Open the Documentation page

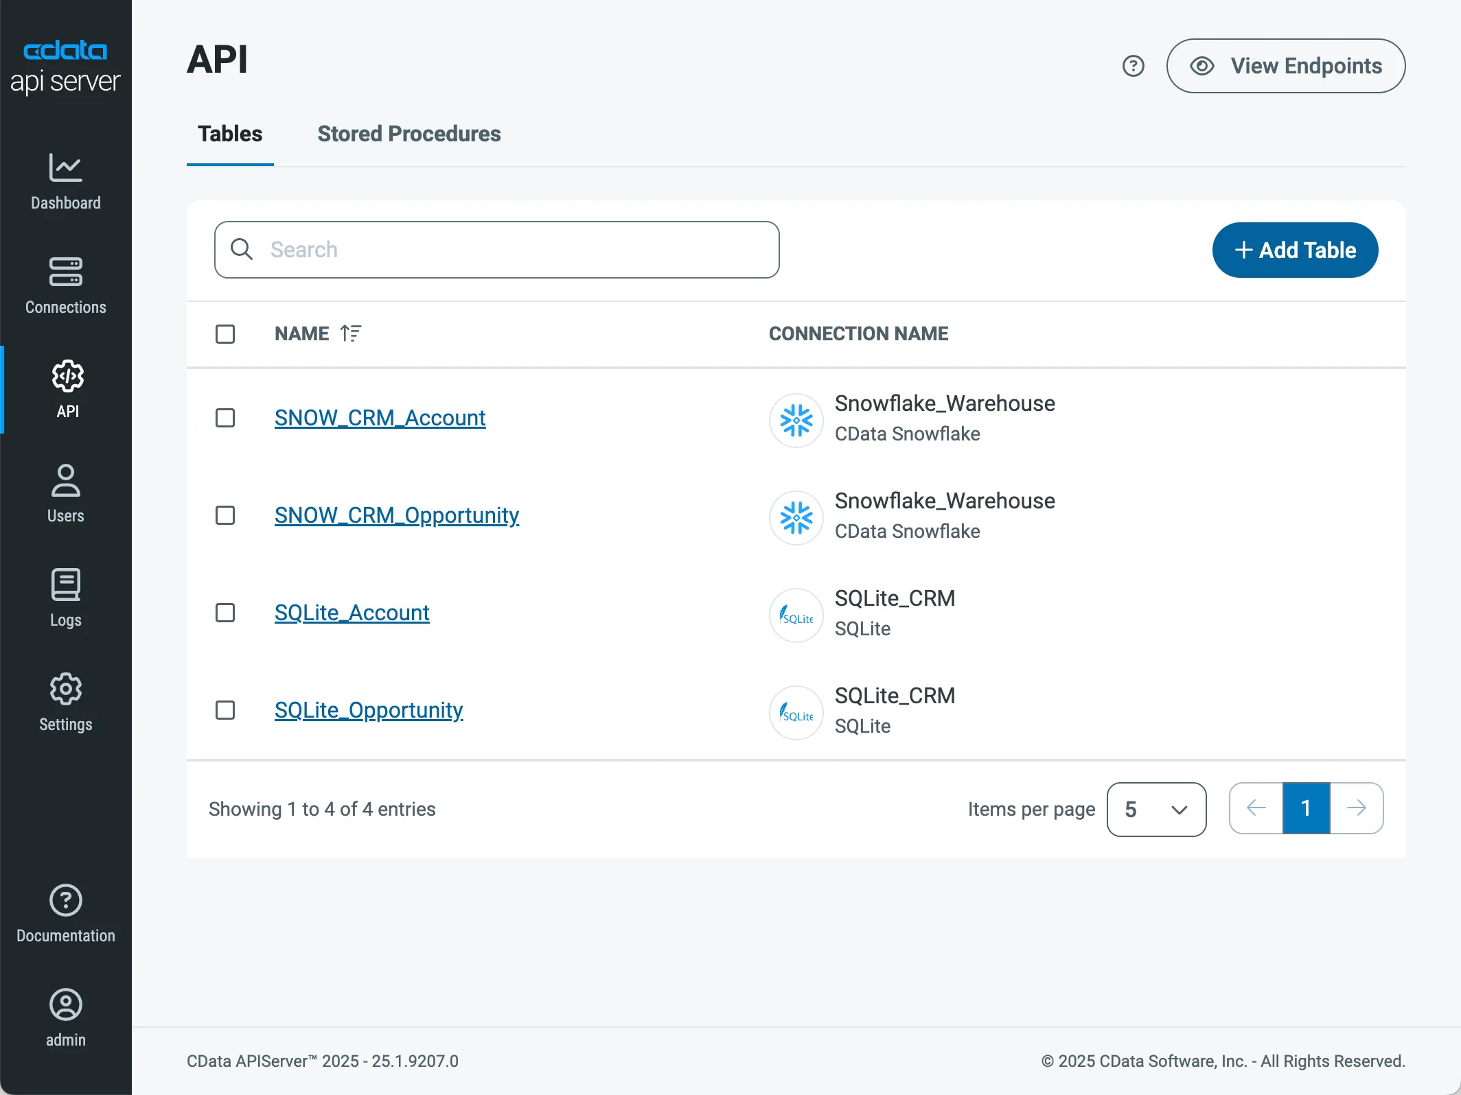(65, 912)
